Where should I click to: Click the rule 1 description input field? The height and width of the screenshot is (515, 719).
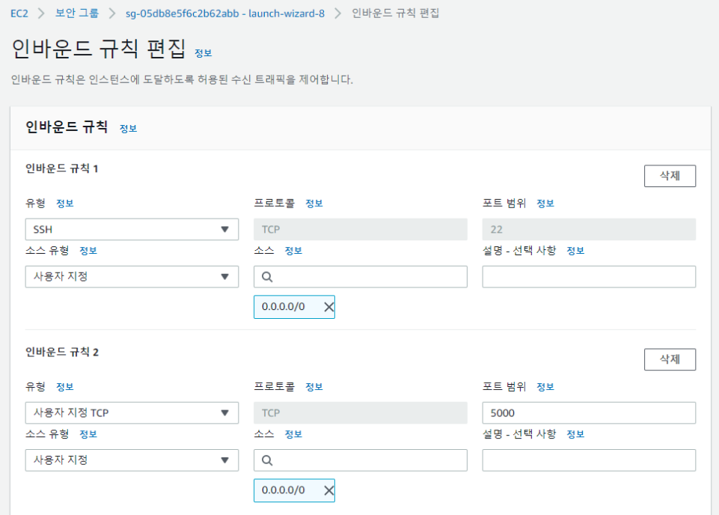(589, 276)
